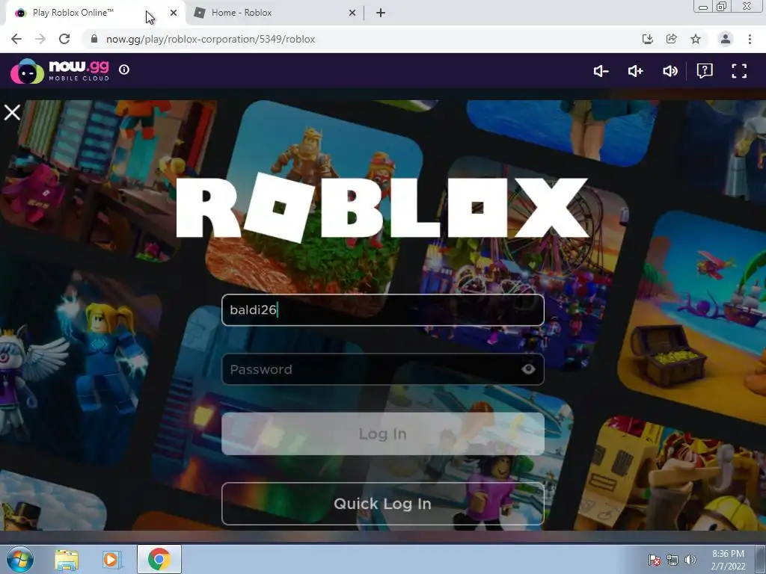The width and height of the screenshot is (766, 574).
Task: Lower volume with the volume-down icon
Action: (x=601, y=71)
